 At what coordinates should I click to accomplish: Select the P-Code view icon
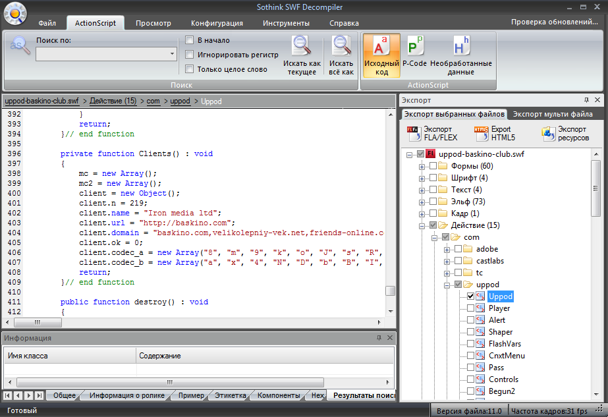[x=415, y=46]
